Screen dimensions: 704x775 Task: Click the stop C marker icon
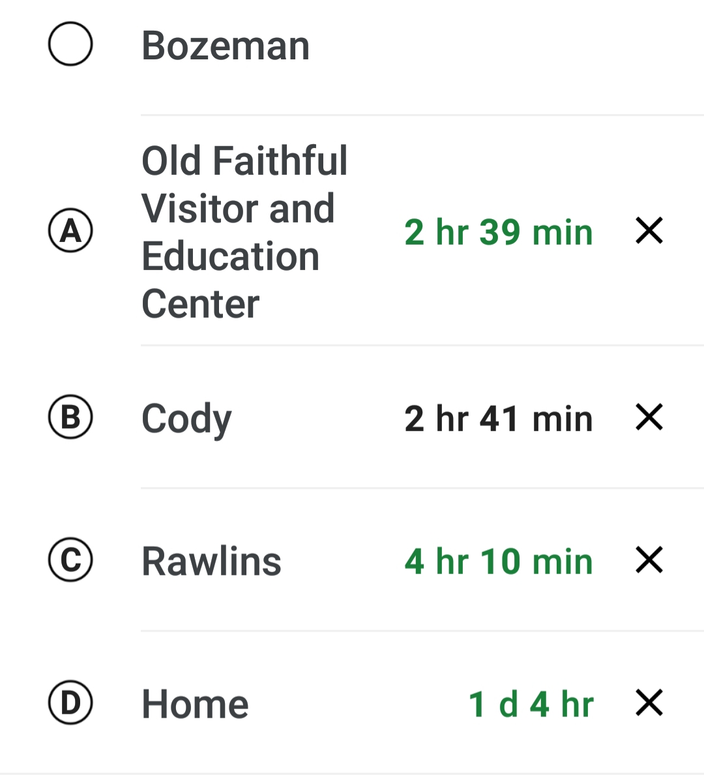[x=70, y=560]
